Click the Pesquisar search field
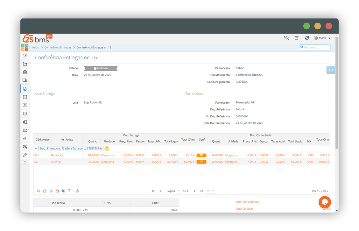 pyautogui.click(x=315, y=47)
